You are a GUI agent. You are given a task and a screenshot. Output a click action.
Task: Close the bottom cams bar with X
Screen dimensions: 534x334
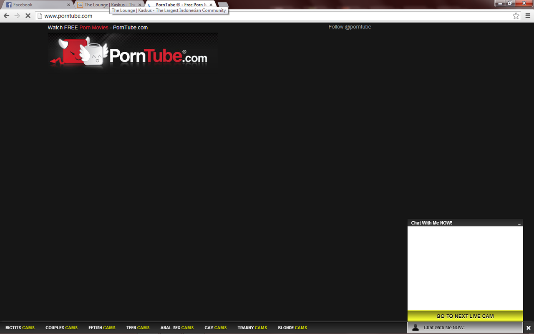(528, 328)
